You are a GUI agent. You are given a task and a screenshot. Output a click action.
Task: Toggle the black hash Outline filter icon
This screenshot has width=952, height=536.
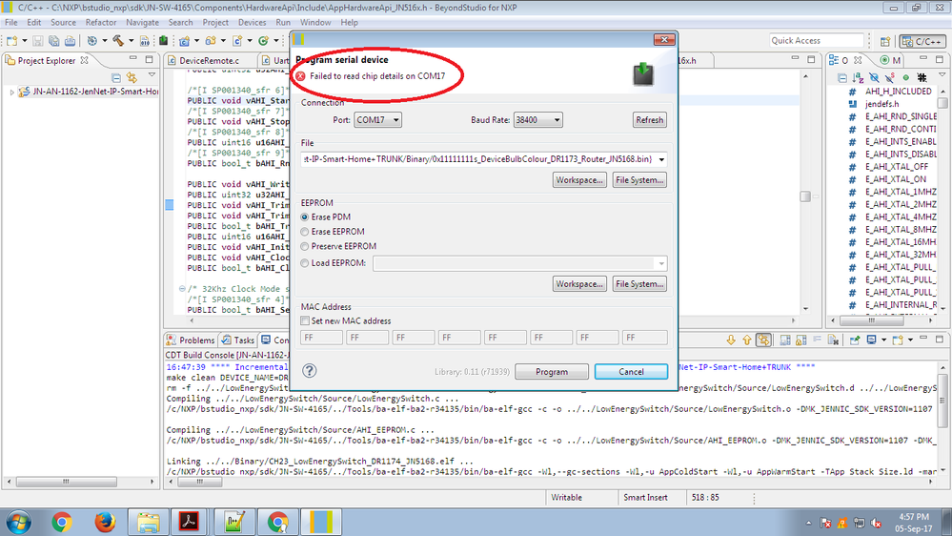point(922,78)
